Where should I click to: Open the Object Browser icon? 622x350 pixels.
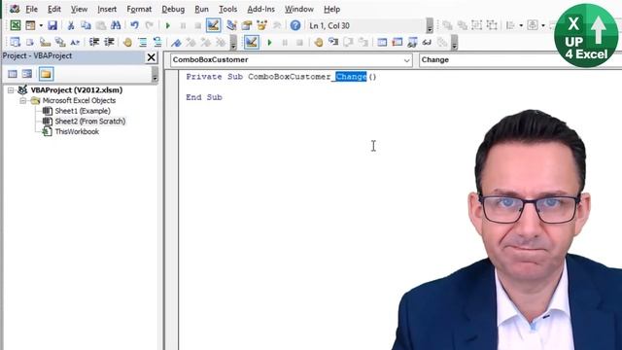coord(261,25)
